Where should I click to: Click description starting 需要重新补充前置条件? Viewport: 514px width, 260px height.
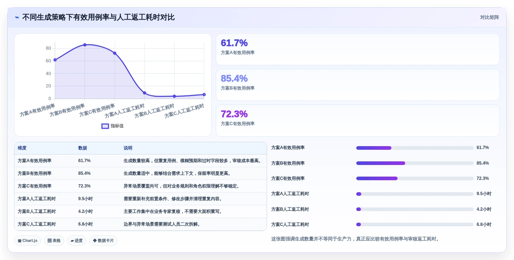[173, 199]
